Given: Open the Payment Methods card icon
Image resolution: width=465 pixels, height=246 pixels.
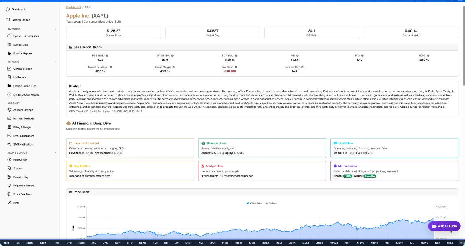Looking at the screenshot, I should coord(9,118).
